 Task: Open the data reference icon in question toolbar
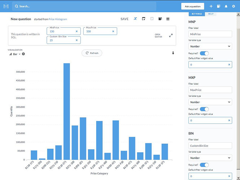tap(160, 19)
